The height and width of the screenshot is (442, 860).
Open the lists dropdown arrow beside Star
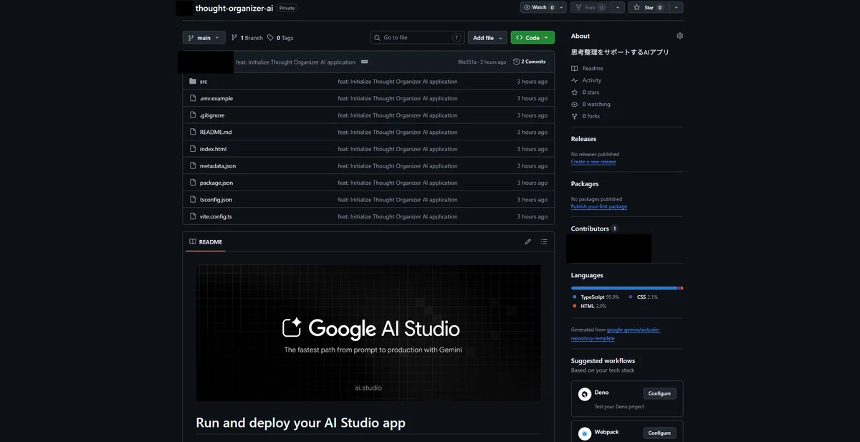click(x=676, y=7)
